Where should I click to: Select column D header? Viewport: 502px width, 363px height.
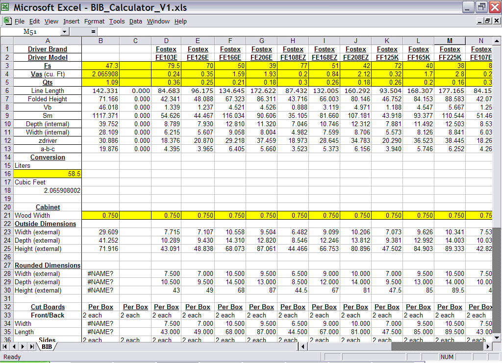coord(166,41)
